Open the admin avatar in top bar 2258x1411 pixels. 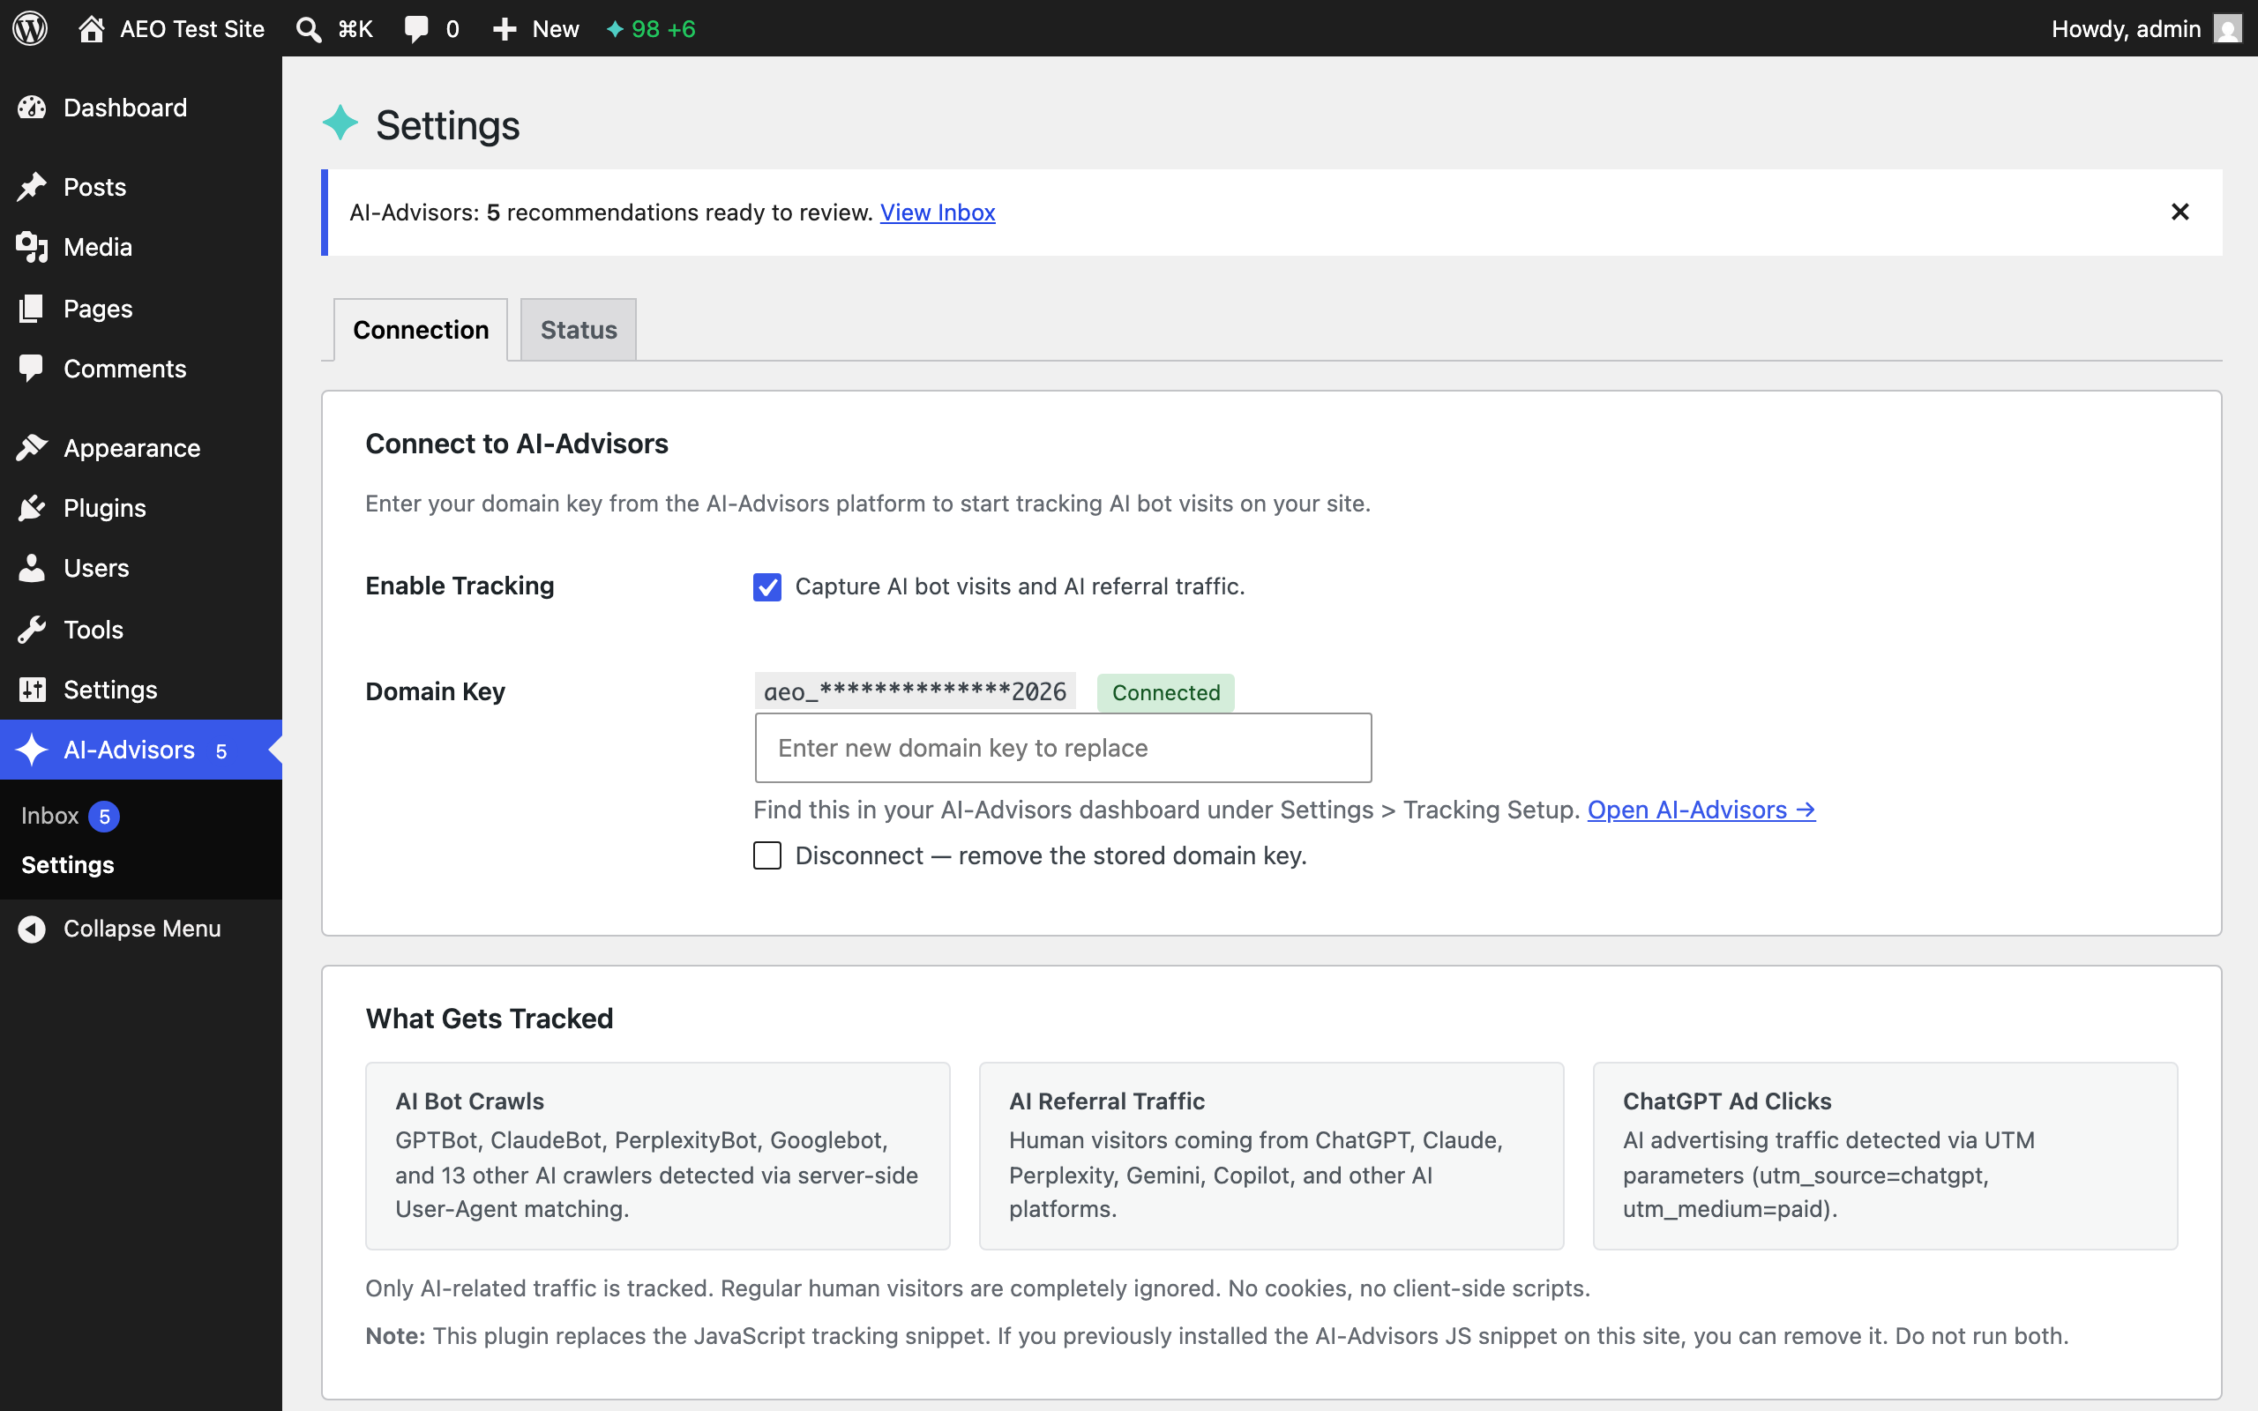(2227, 29)
